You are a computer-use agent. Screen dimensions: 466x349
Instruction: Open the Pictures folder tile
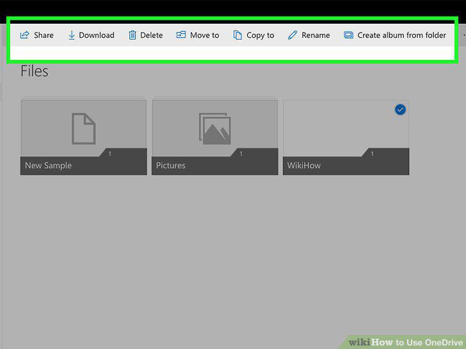click(215, 137)
